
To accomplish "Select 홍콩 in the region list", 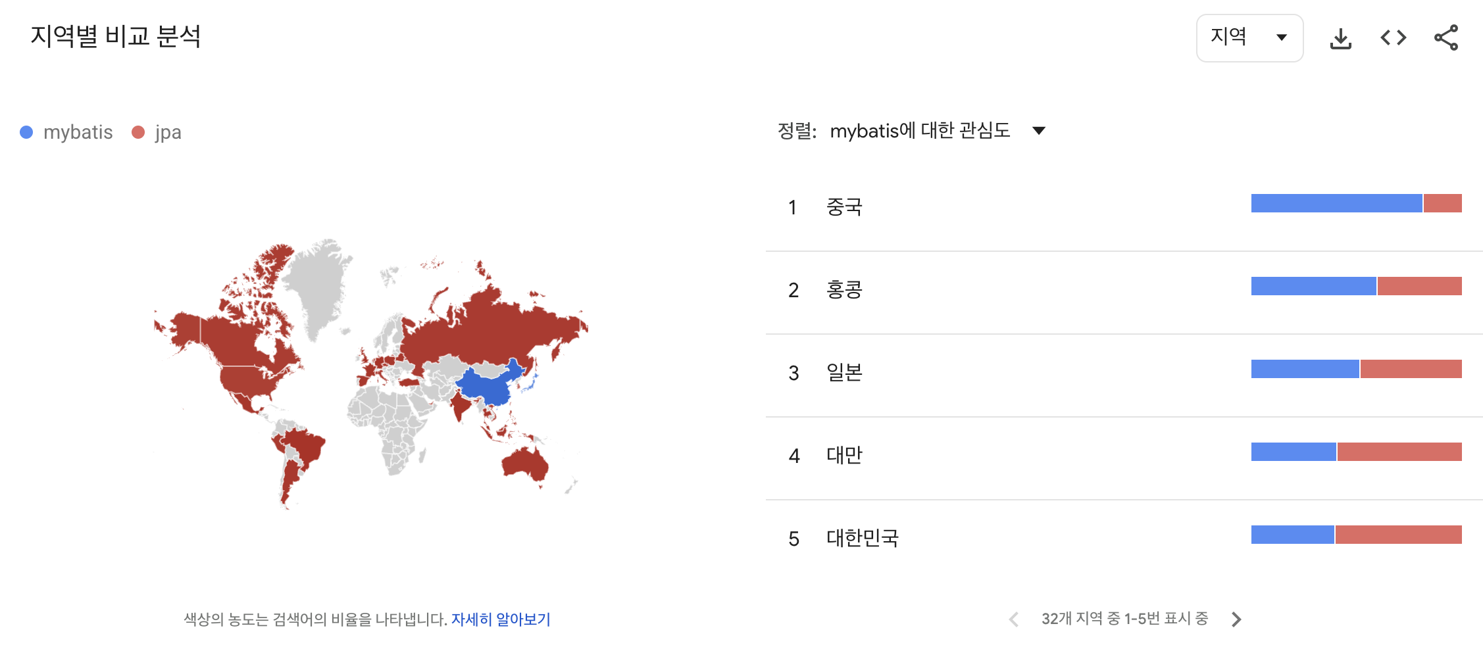I will pyautogui.click(x=844, y=290).
